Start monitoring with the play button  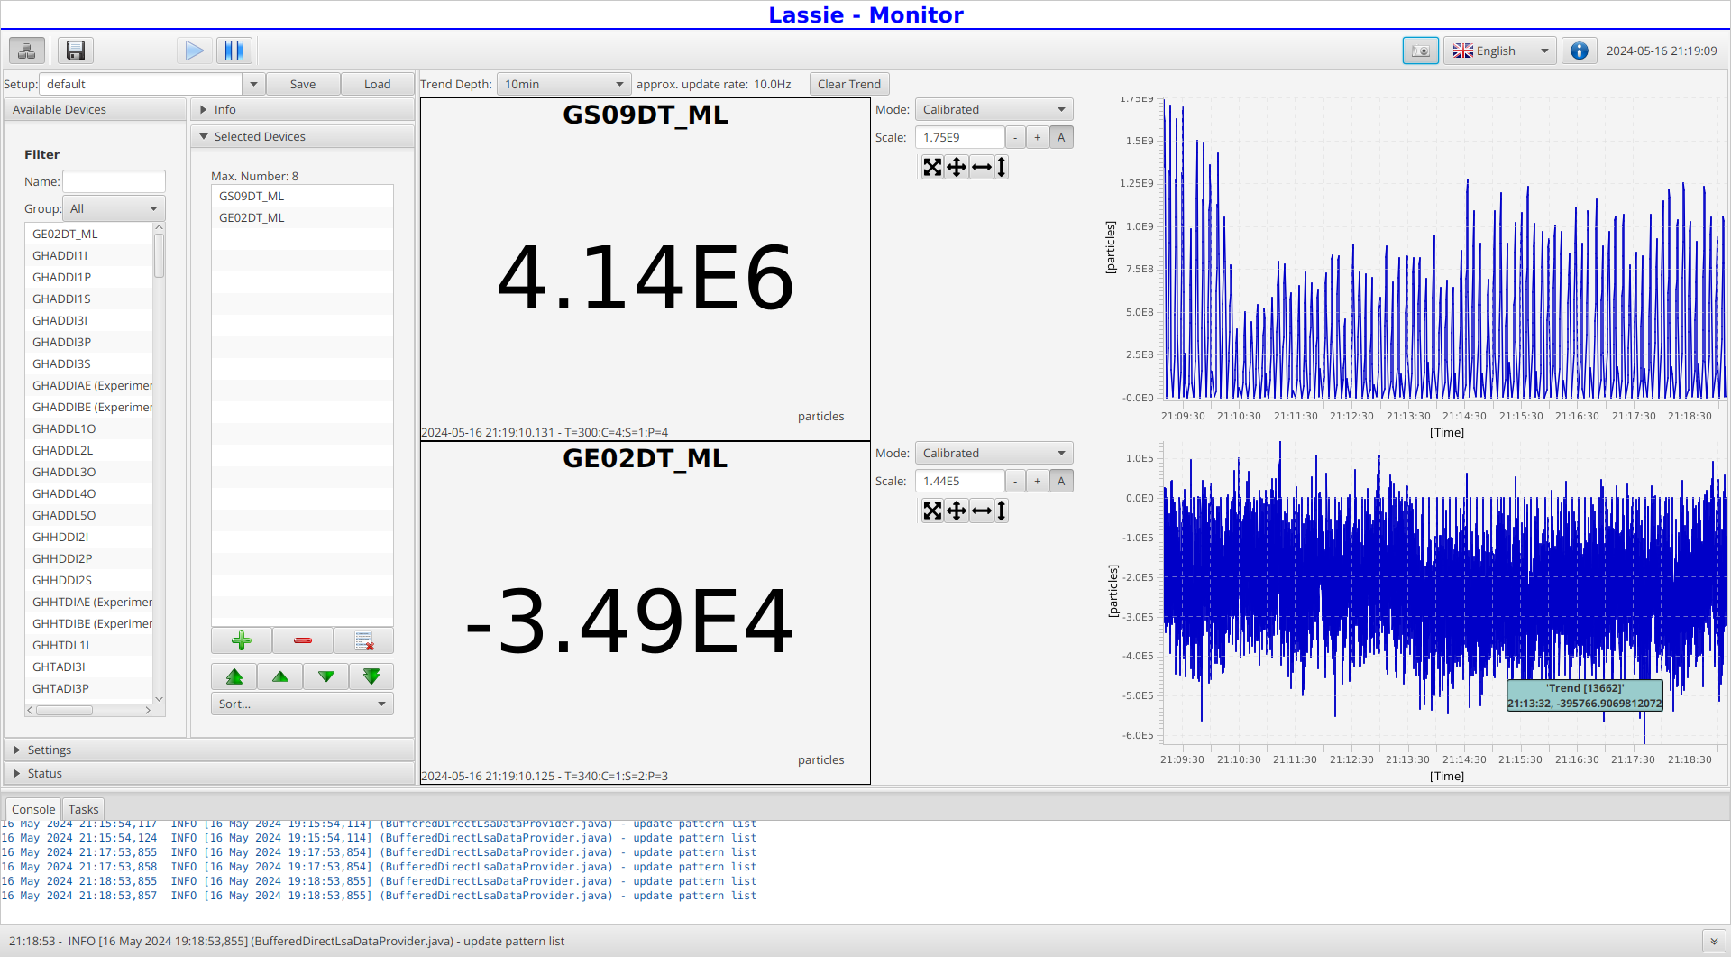click(x=194, y=51)
